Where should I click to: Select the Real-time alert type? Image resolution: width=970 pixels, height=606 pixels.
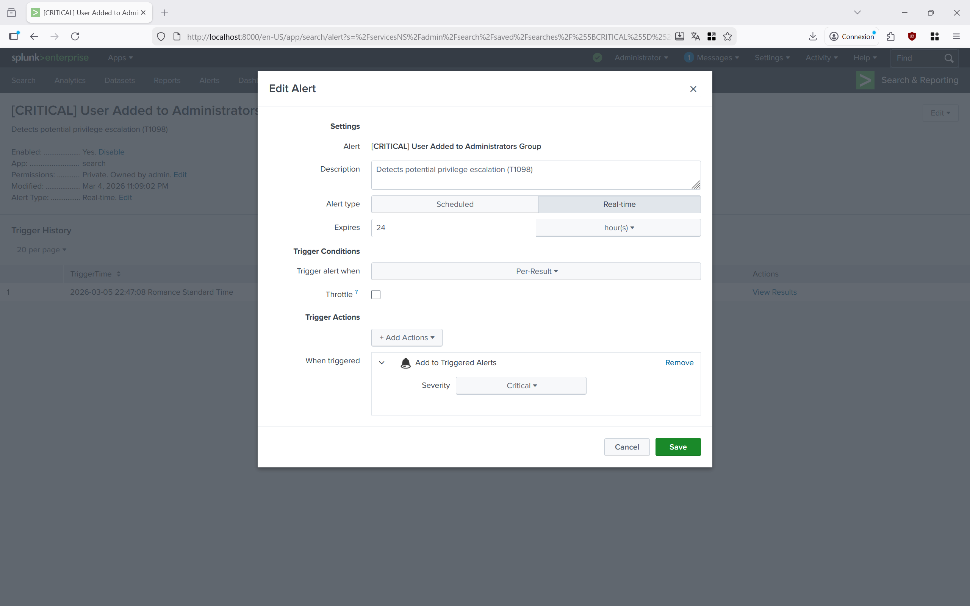click(x=619, y=205)
